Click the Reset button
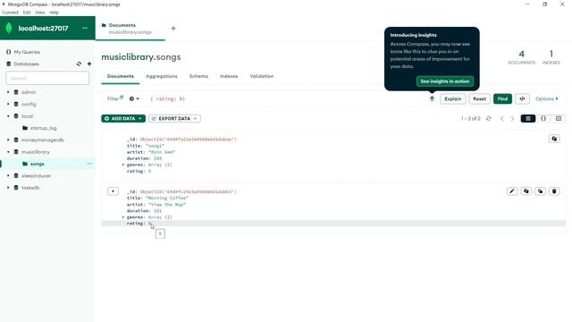Image resolution: width=572 pixels, height=322 pixels. tap(479, 99)
